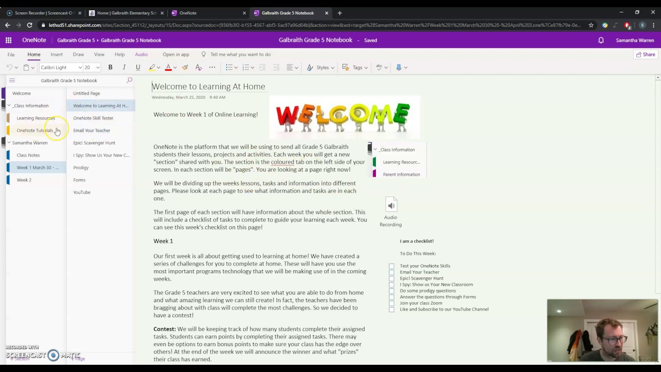This screenshot has height=372, width=661.
Task: Apply the red font color
Action: pyautogui.click(x=168, y=67)
